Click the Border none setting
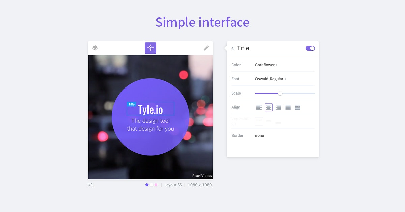 coord(259,135)
